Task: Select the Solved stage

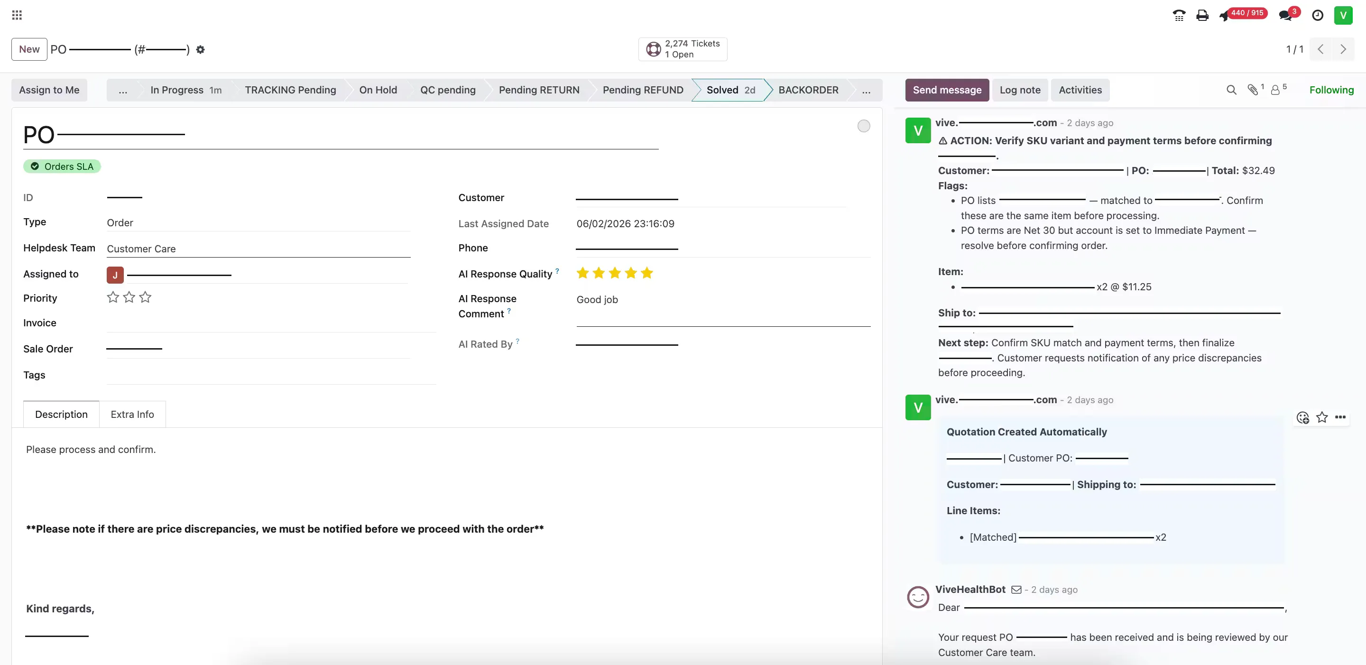Action: pyautogui.click(x=730, y=90)
